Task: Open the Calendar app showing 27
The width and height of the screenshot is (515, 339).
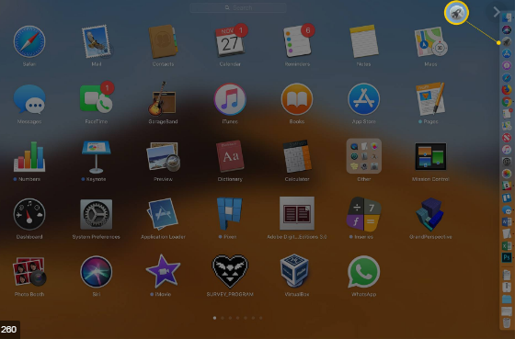Action: (x=230, y=41)
